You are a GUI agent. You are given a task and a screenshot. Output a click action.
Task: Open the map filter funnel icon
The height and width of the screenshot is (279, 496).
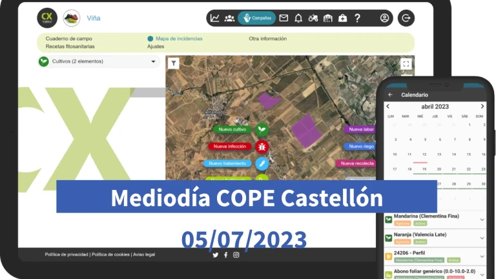(x=173, y=63)
